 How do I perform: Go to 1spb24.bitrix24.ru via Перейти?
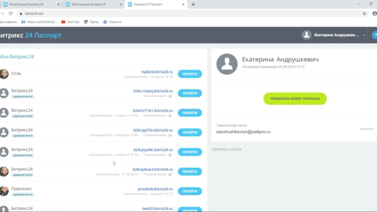(190, 74)
